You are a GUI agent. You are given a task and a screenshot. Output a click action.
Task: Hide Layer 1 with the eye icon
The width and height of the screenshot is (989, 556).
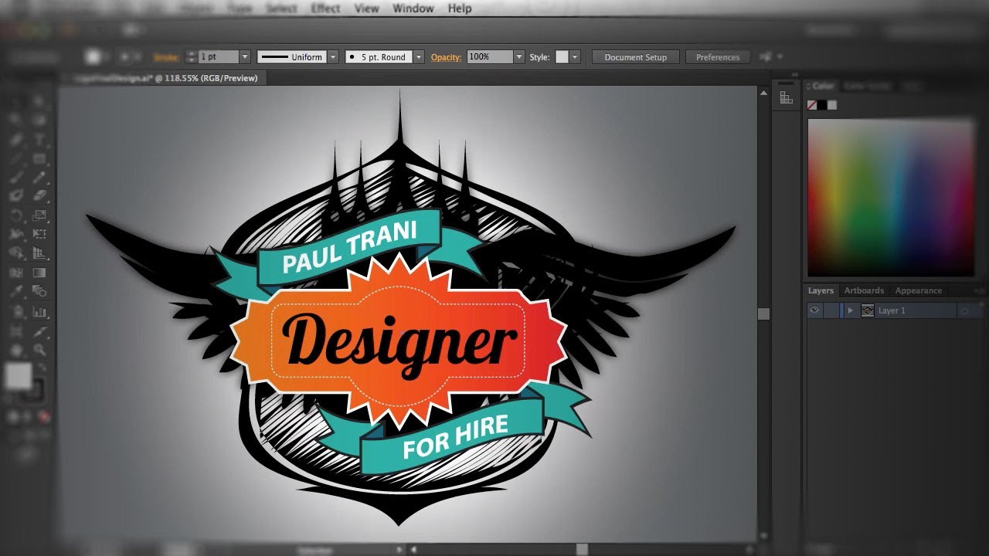pyautogui.click(x=814, y=310)
